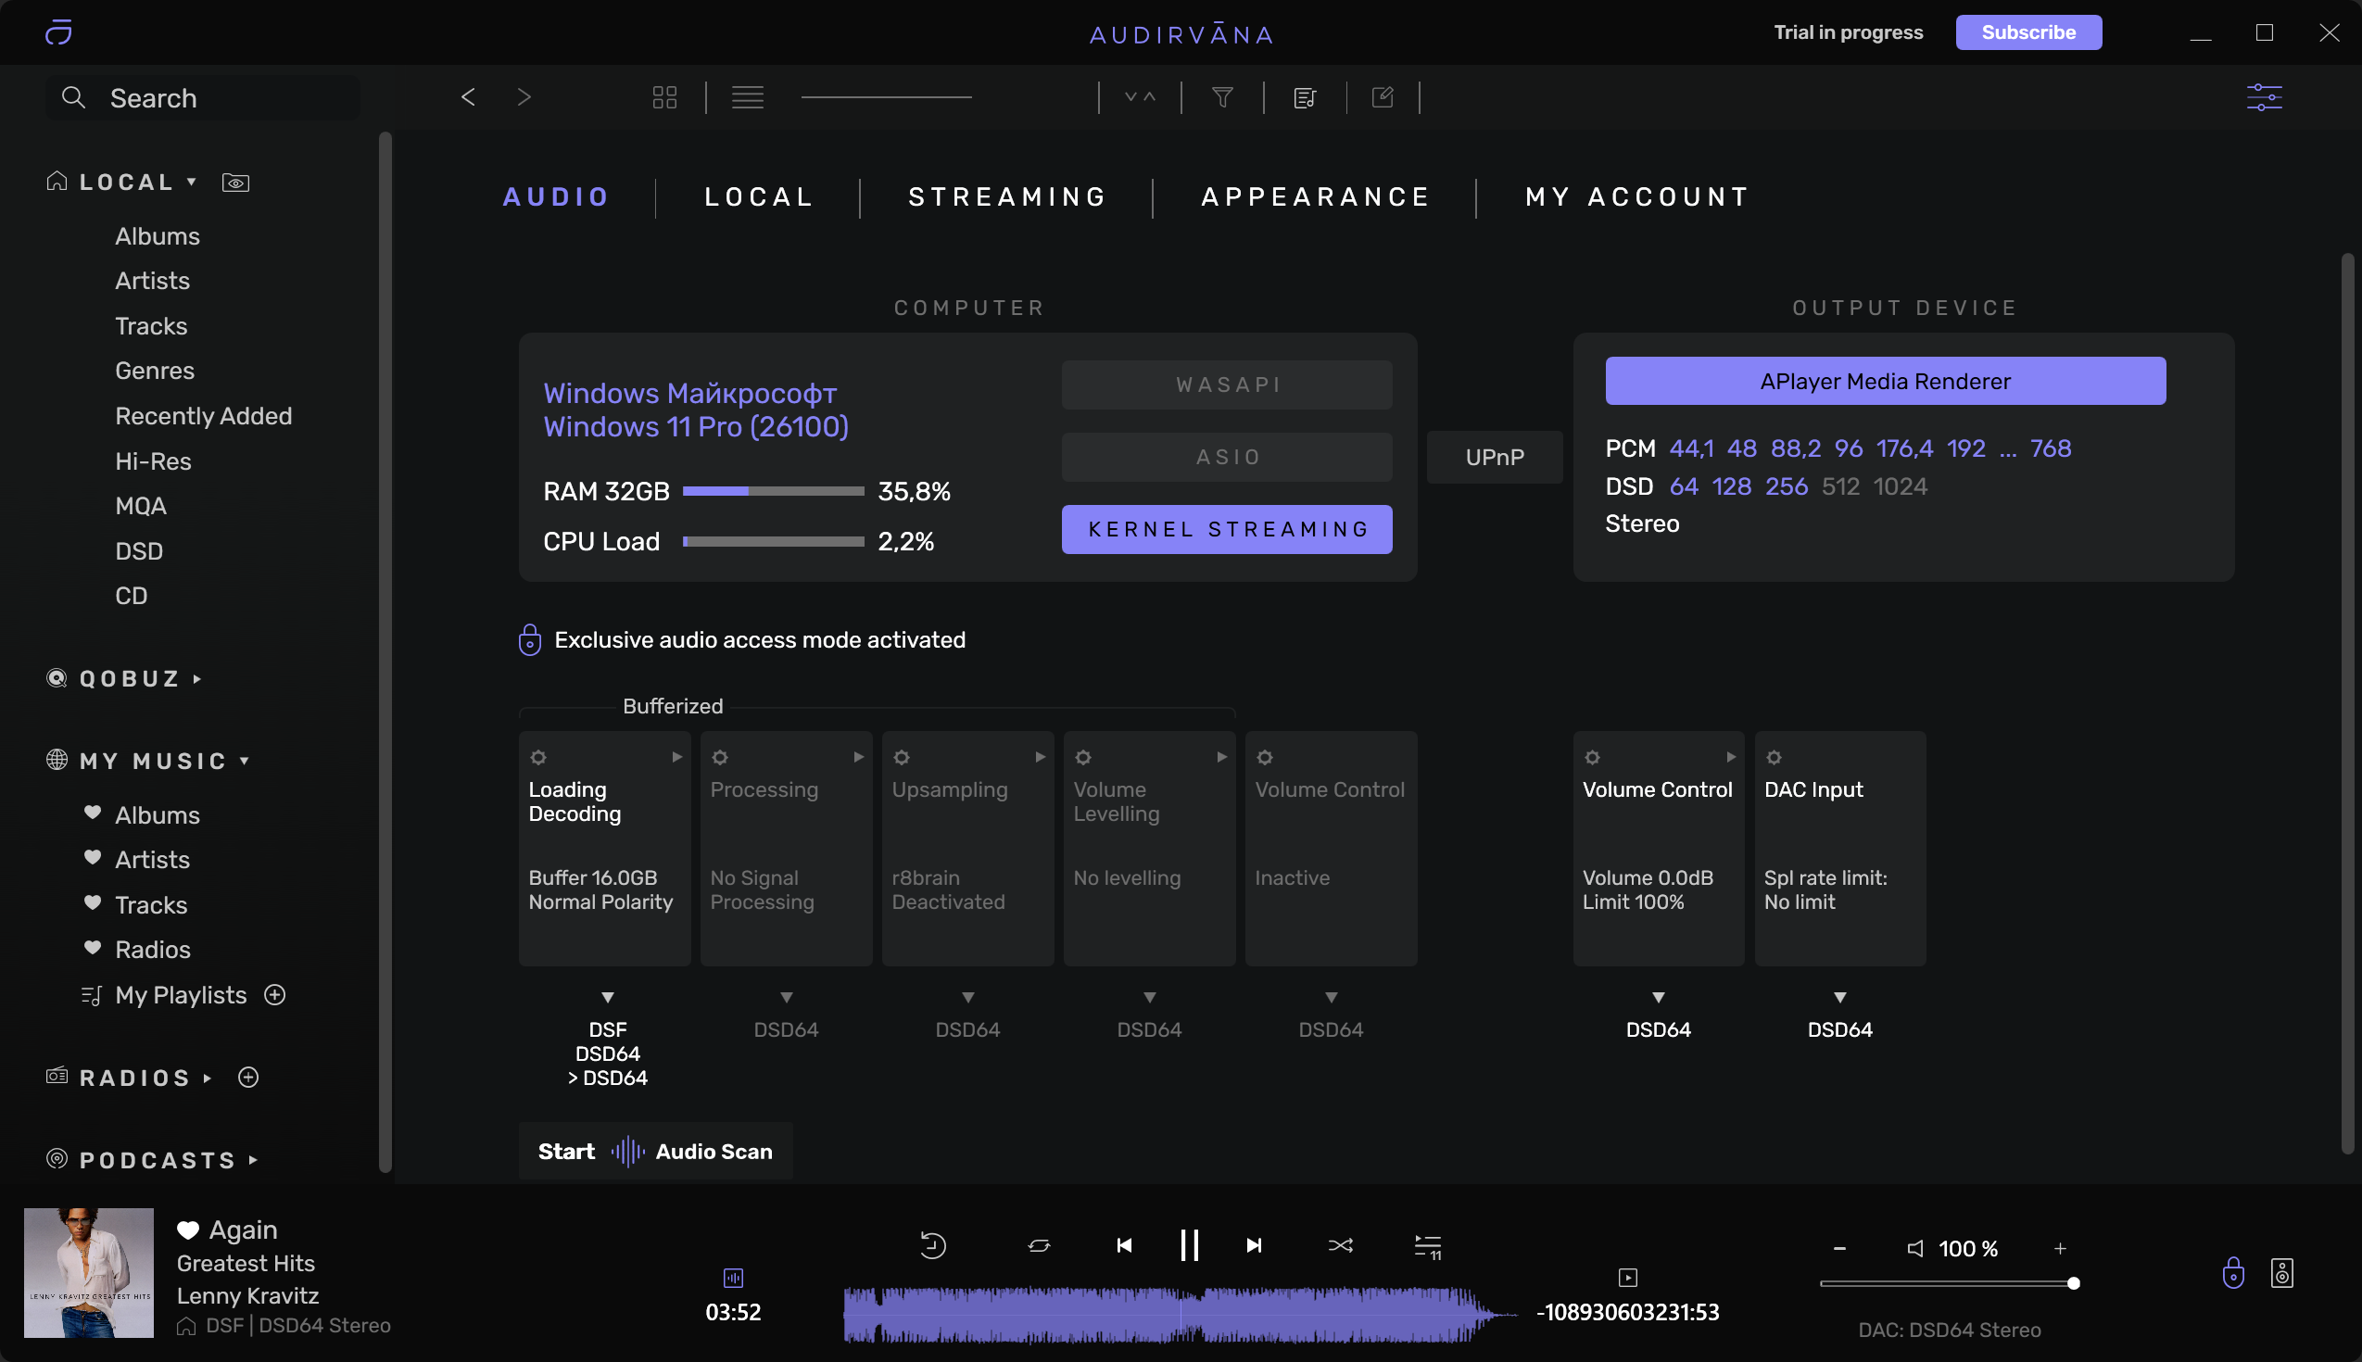
Task: Toggle the local library eye icon
Action: click(235, 183)
